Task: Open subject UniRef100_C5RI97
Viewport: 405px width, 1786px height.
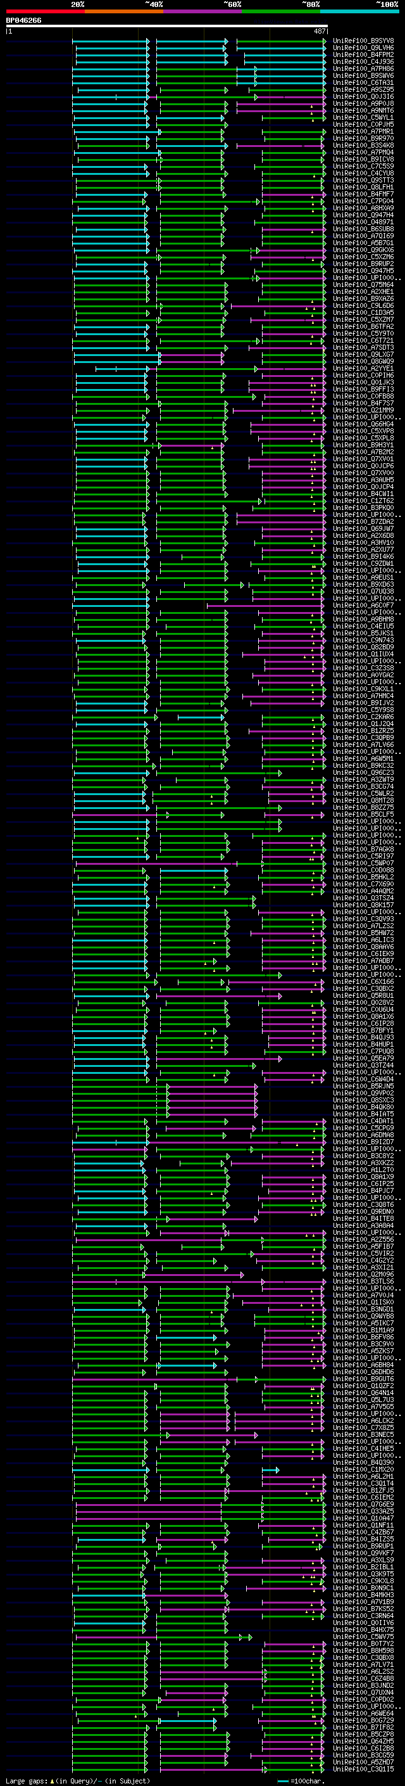Action: point(363,857)
